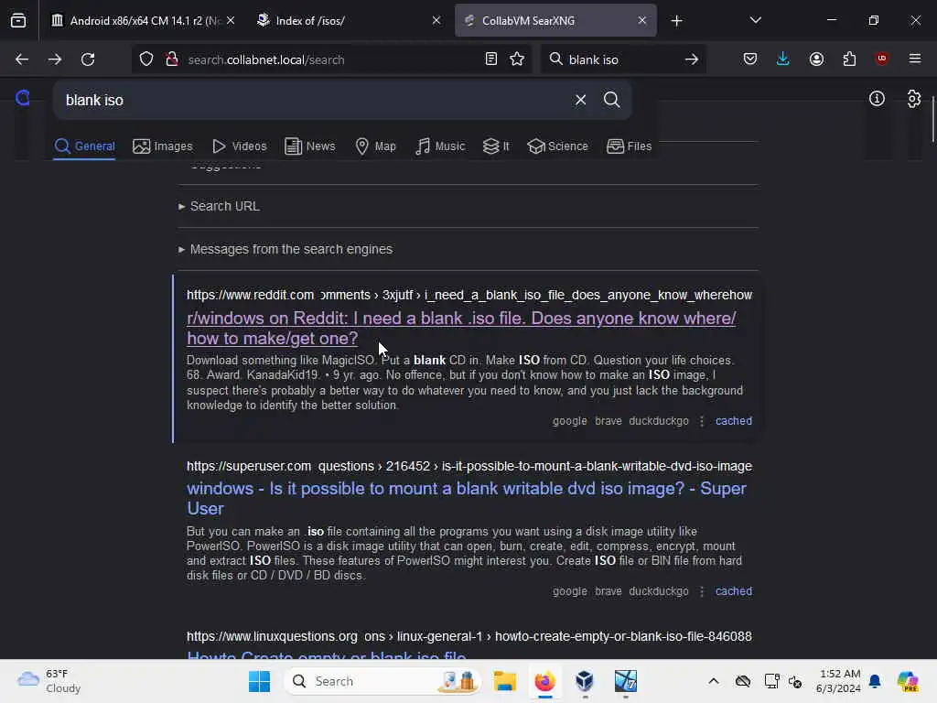
Task: Open more options dots for Reddit result
Action: (x=702, y=421)
